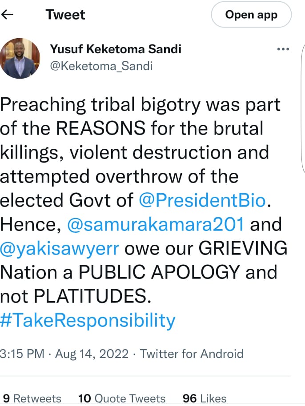Open the @samurakamara201 mention
The height and width of the screenshot is (406, 305).
[x=156, y=224]
